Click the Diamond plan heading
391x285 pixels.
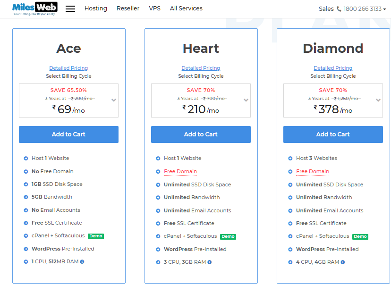pos(333,48)
